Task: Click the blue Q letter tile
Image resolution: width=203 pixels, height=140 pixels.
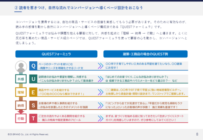Action: pos(33,66)
